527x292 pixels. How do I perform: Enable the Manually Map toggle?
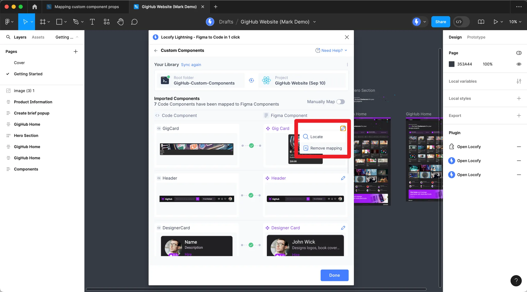[340, 102]
